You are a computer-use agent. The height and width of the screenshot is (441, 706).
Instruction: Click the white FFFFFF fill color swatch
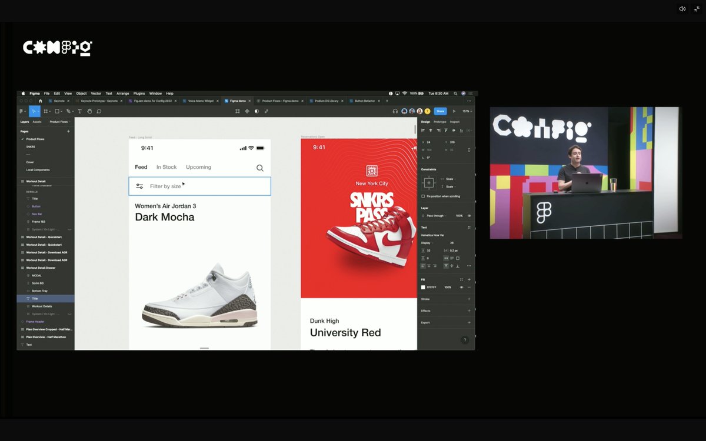point(423,288)
